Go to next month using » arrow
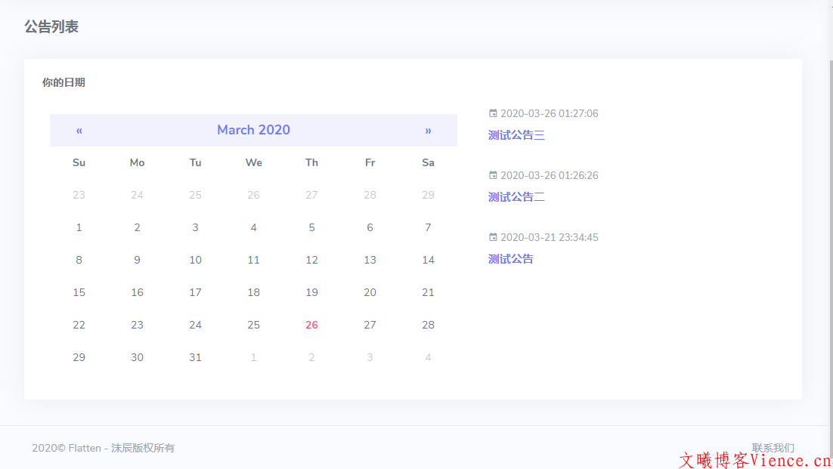Screen dimensions: 833x469 point(428,130)
